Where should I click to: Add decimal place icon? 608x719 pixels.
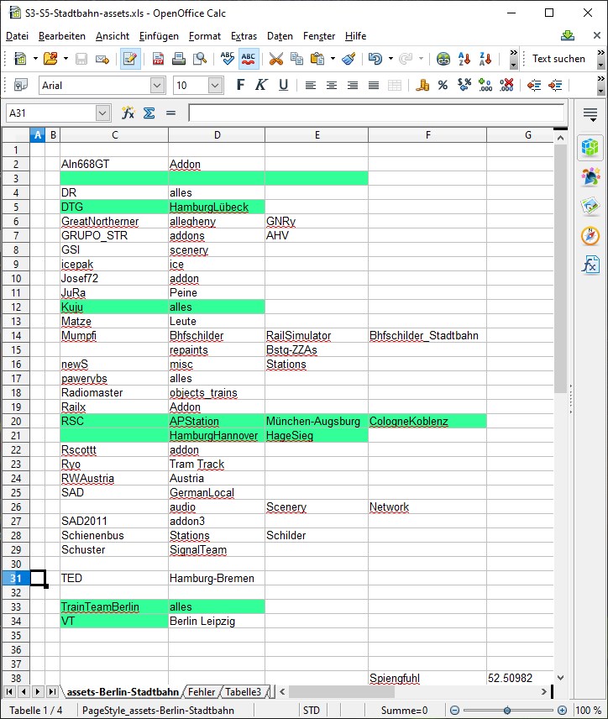pyautogui.click(x=485, y=86)
